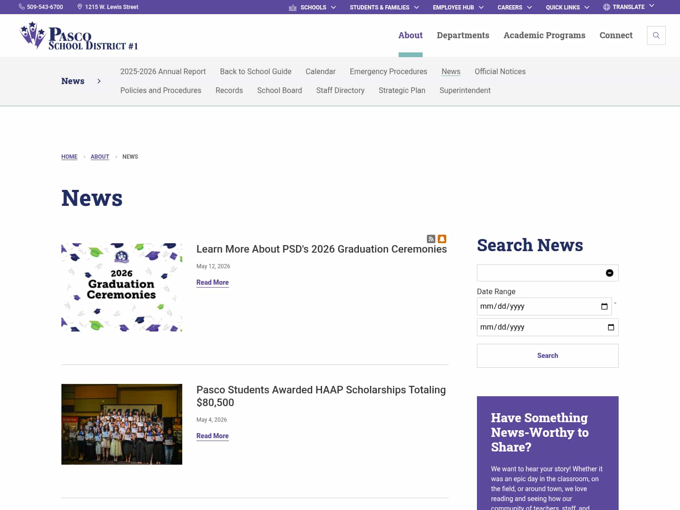Open Official Notices link

tap(500, 71)
